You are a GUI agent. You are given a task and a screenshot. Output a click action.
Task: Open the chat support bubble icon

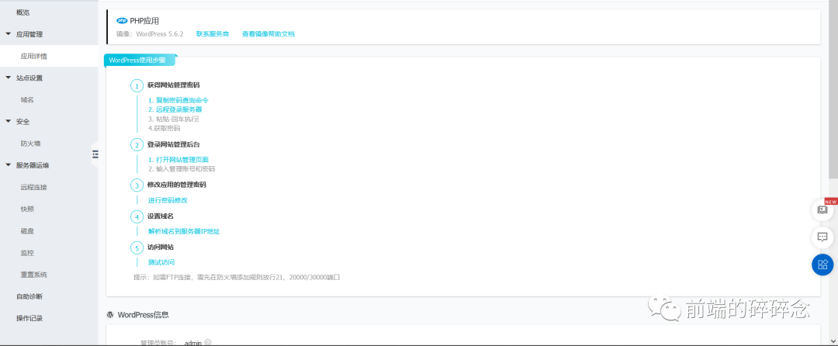coord(822,237)
